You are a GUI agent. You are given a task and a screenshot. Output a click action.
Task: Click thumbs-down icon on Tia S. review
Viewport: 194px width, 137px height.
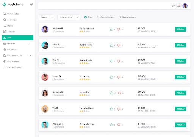point(119,109)
